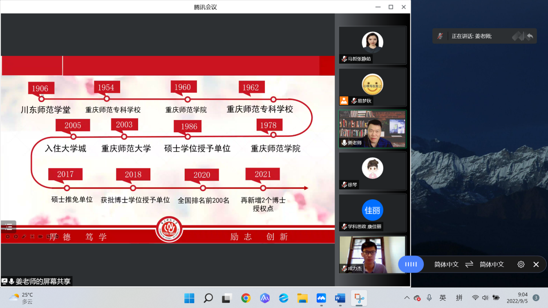Click the Windows Start button
The height and width of the screenshot is (308, 548).
189,298
